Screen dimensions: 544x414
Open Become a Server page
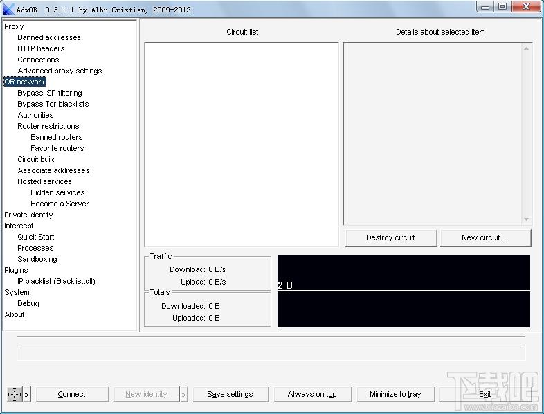(x=60, y=204)
